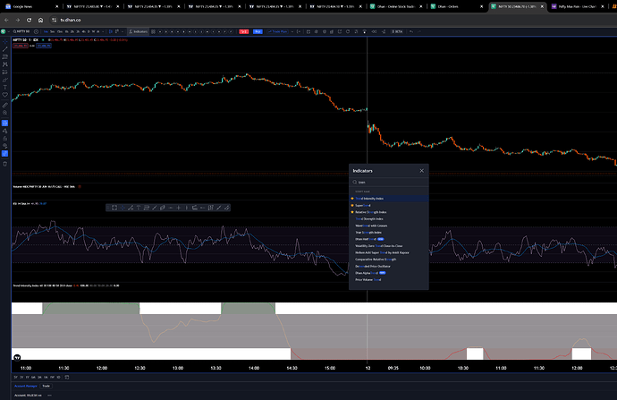Open the Account Manager tab at bottom
This screenshot has width=617, height=400.
tap(26, 386)
